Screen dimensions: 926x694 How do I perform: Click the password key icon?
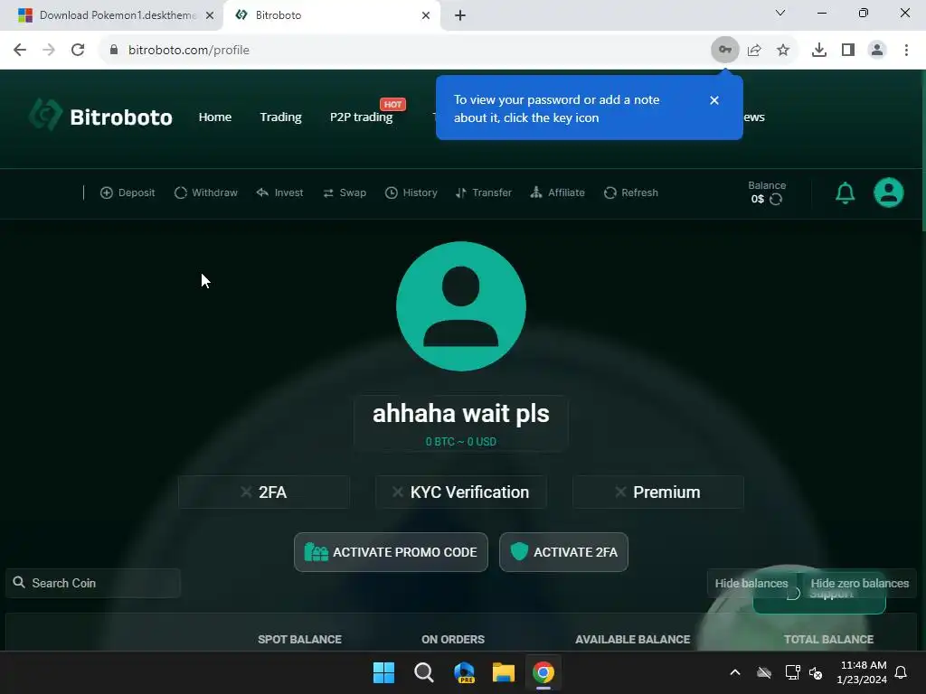(724, 51)
